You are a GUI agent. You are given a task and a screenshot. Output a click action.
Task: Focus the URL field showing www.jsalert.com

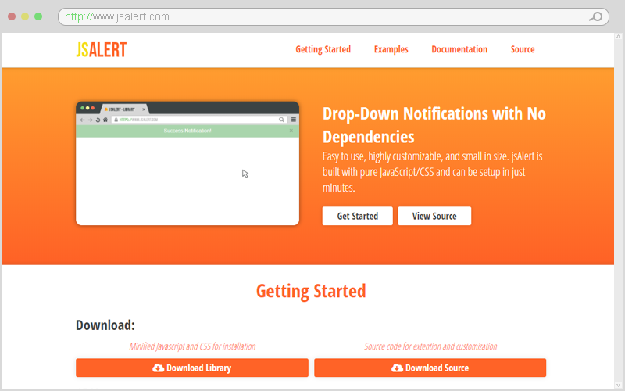click(x=312, y=16)
